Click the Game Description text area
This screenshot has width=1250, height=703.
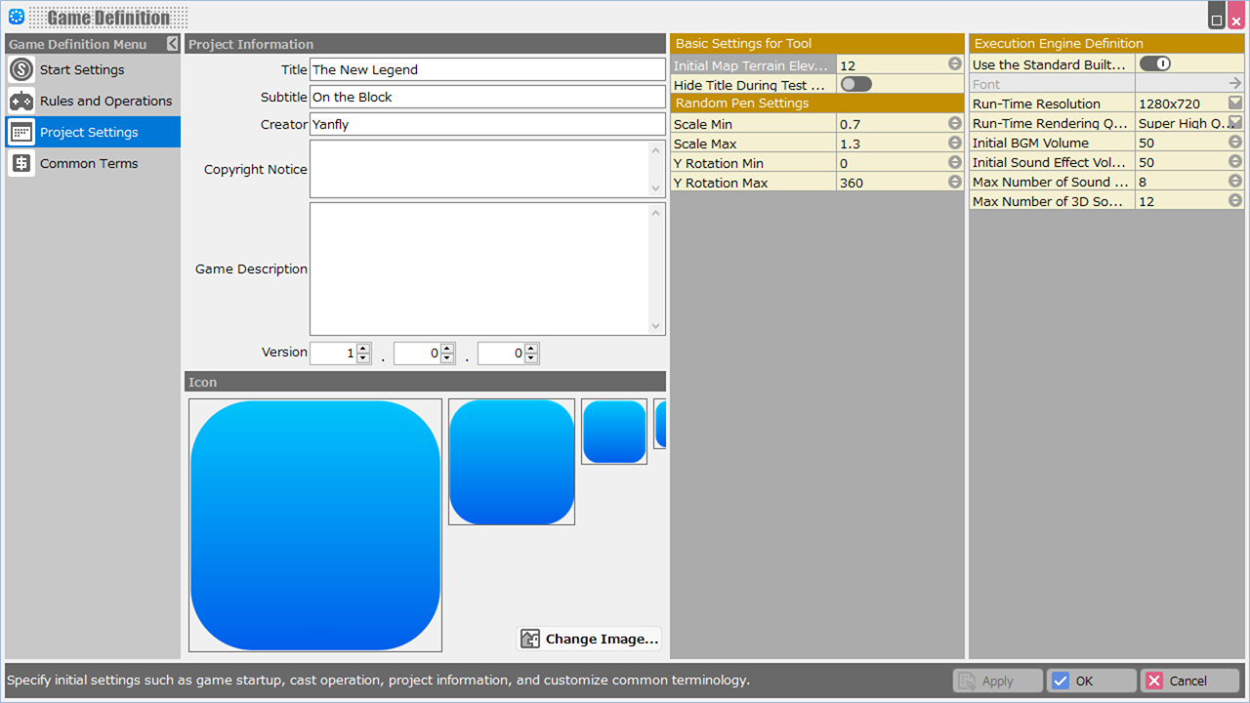click(479, 269)
